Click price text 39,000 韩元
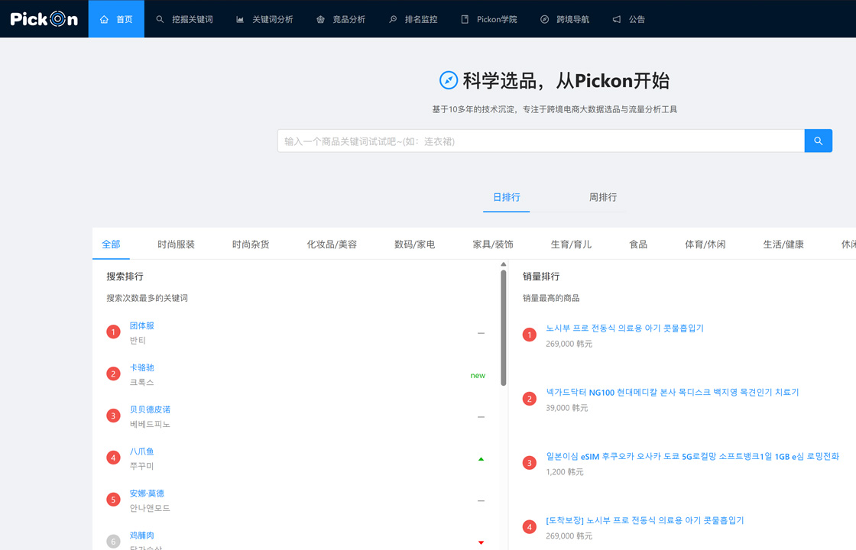Screen dimensions: 856x550 (567, 408)
